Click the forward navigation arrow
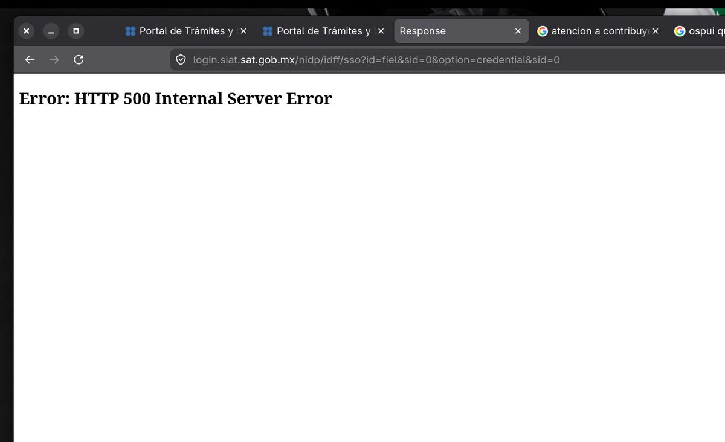Screen dimensions: 725x442 (x=54, y=60)
